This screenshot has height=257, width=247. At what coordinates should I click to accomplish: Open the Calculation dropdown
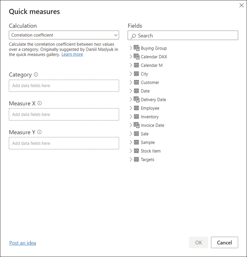[x=64, y=35]
